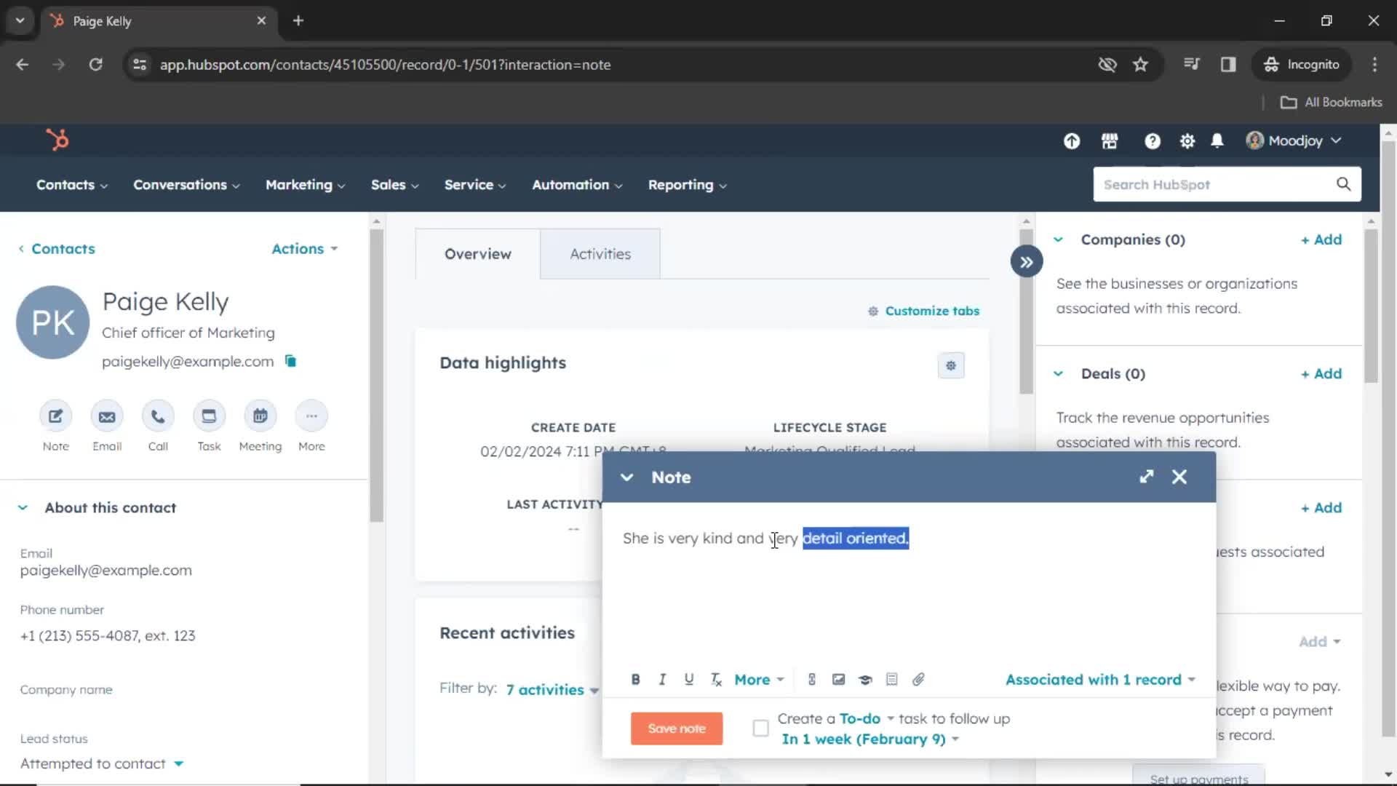1397x786 pixels.
Task: Switch to the Activities tab
Action: point(600,253)
